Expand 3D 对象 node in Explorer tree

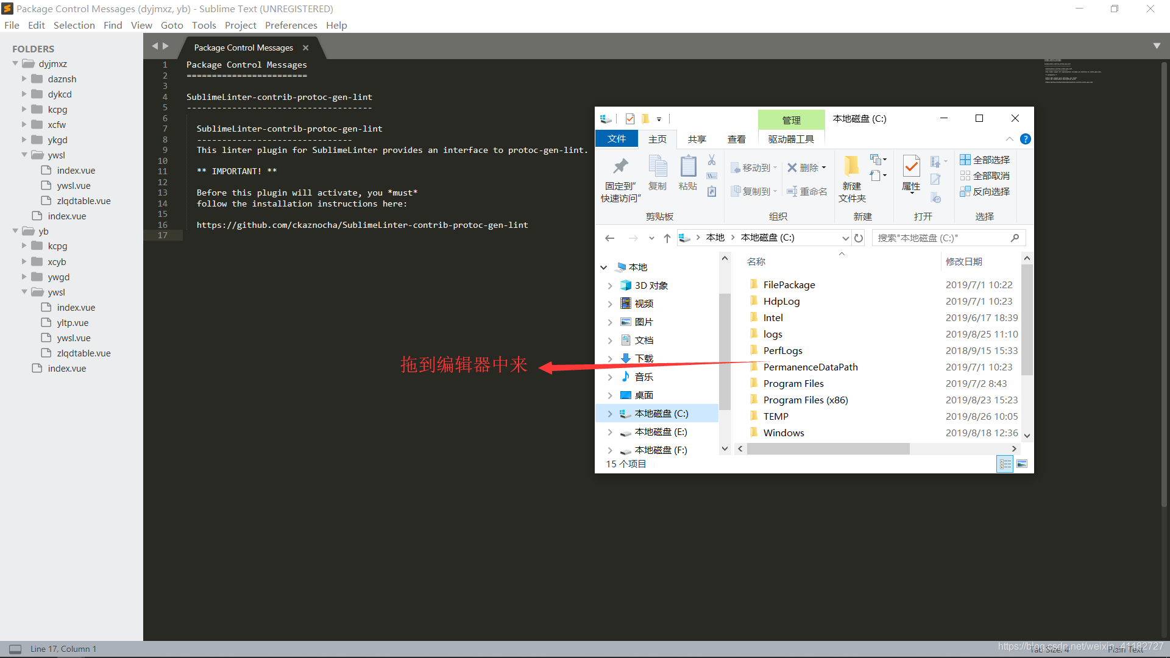click(610, 286)
